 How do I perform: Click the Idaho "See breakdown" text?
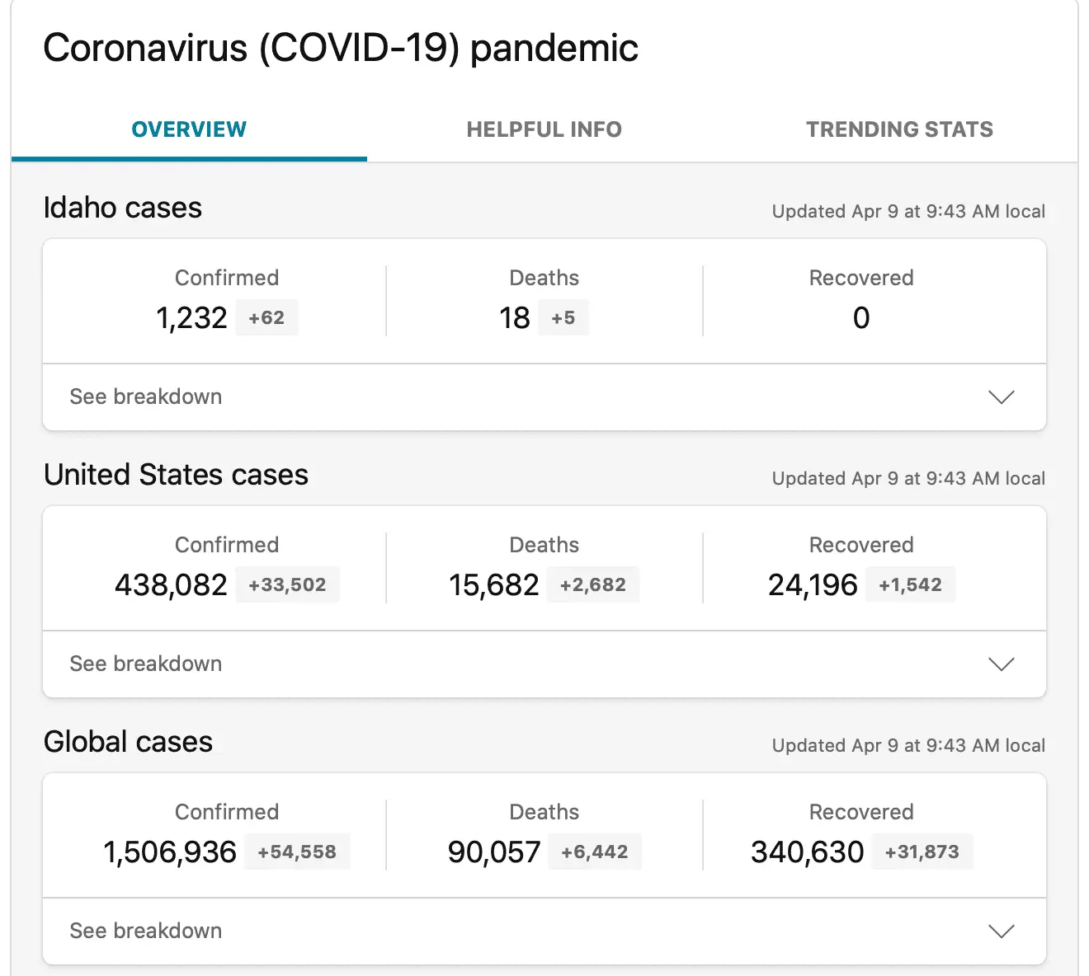point(146,396)
